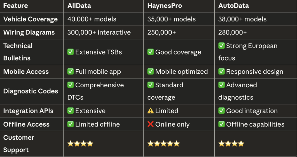This screenshot has width=297, height=157.
Task: Click the red X beside Online only
Action: coord(151,124)
